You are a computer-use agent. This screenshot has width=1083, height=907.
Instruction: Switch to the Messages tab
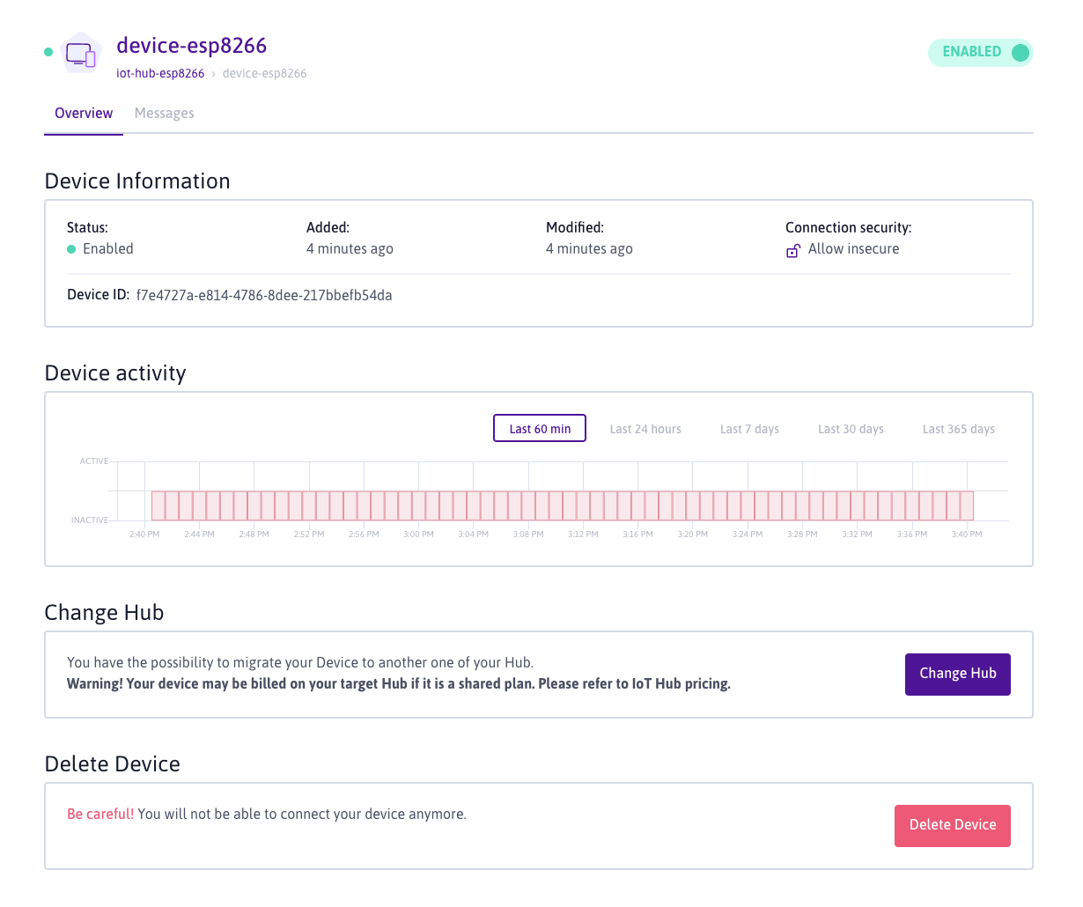164,114
